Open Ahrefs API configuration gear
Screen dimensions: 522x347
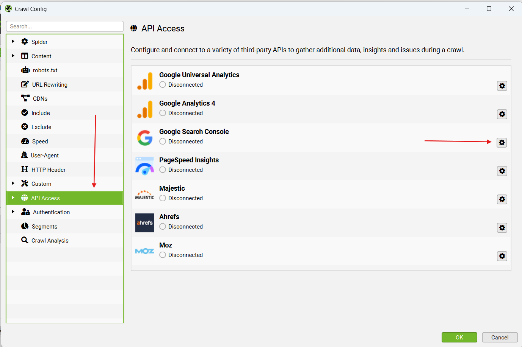(x=502, y=228)
